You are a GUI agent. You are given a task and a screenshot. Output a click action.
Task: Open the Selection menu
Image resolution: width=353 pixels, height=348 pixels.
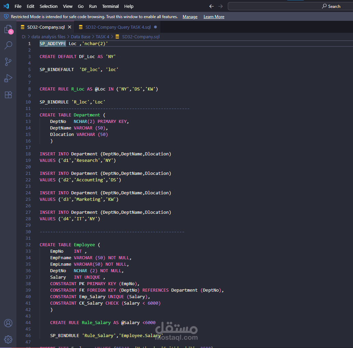(49, 6)
